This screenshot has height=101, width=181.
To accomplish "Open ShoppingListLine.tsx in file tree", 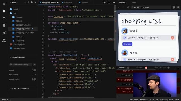I will pyautogui.click(x=25, y=33).
